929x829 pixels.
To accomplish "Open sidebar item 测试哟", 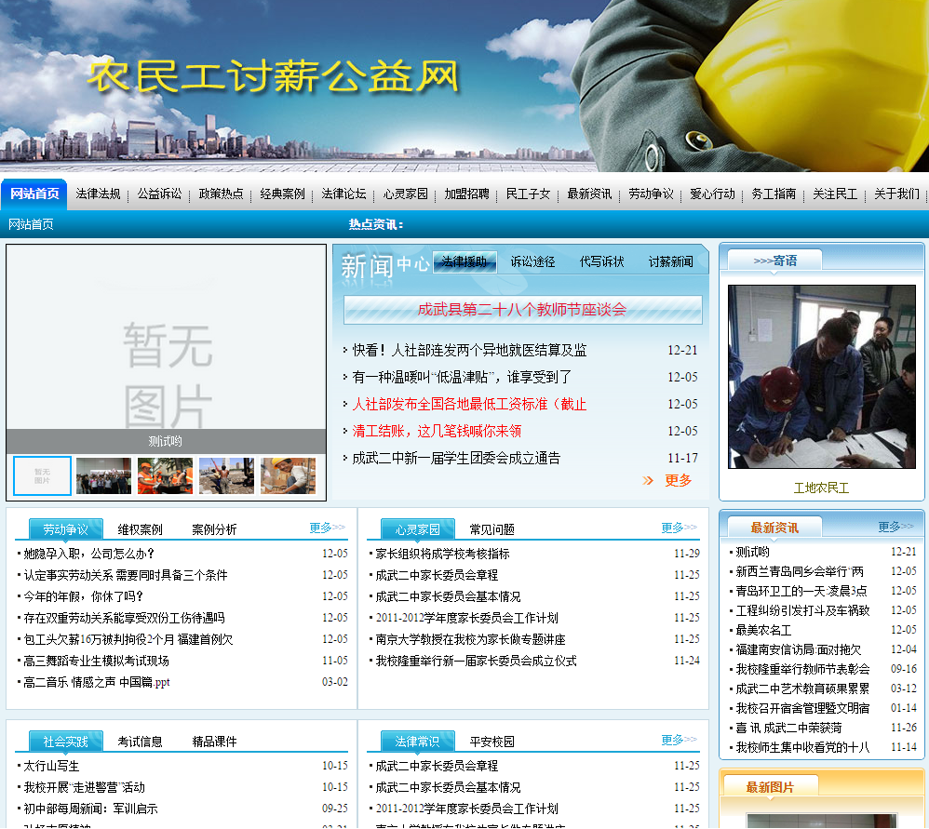I will point(752,552).
